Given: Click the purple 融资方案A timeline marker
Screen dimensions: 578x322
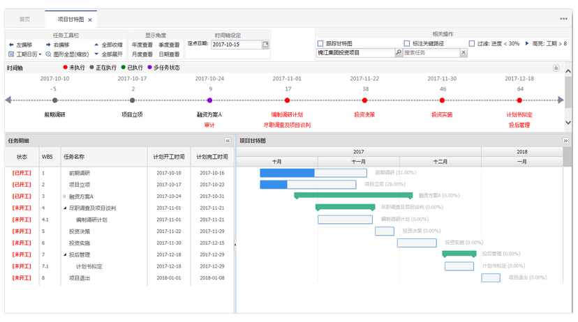Looking at the screenshot, I should (x=209, y=100).
